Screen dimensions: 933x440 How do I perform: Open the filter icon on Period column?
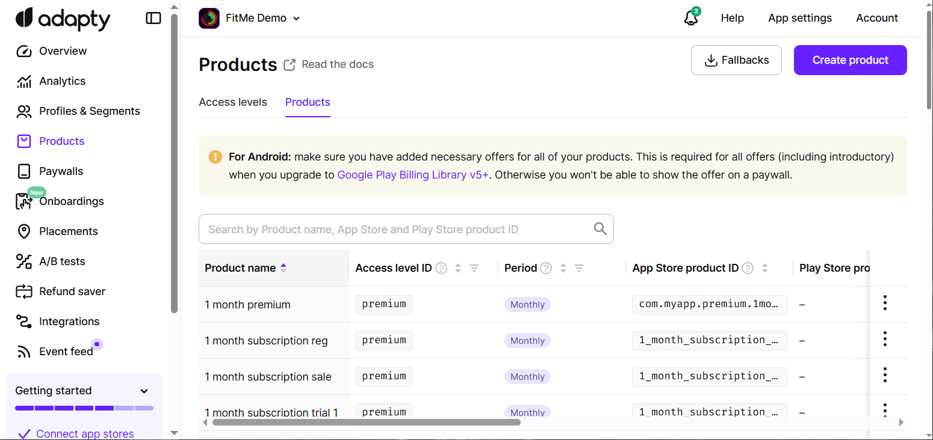[x=578, y=268]
